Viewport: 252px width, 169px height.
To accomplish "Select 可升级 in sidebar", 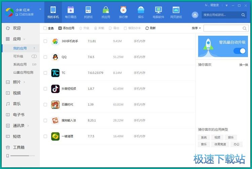I will point(20,56).
